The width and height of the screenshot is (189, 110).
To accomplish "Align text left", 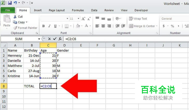I will click(97, 26).
